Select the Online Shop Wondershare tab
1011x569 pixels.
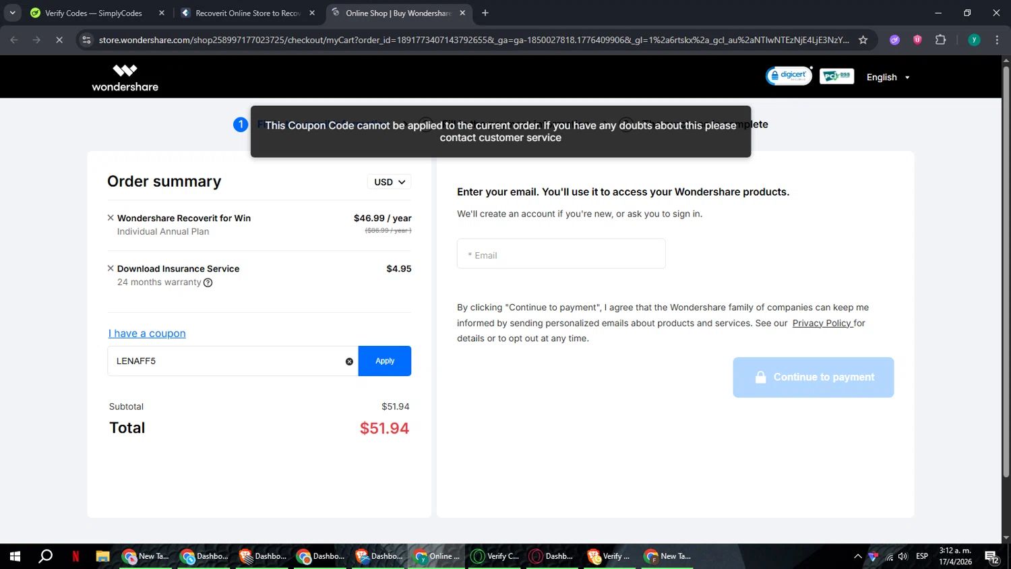point(398,13)
